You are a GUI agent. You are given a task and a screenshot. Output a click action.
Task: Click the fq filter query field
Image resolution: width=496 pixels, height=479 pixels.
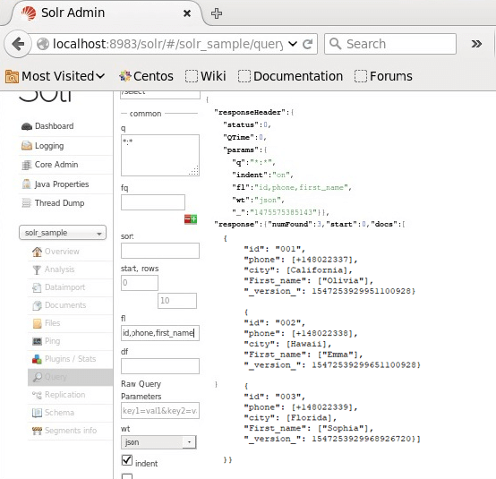tap(153, 202)
